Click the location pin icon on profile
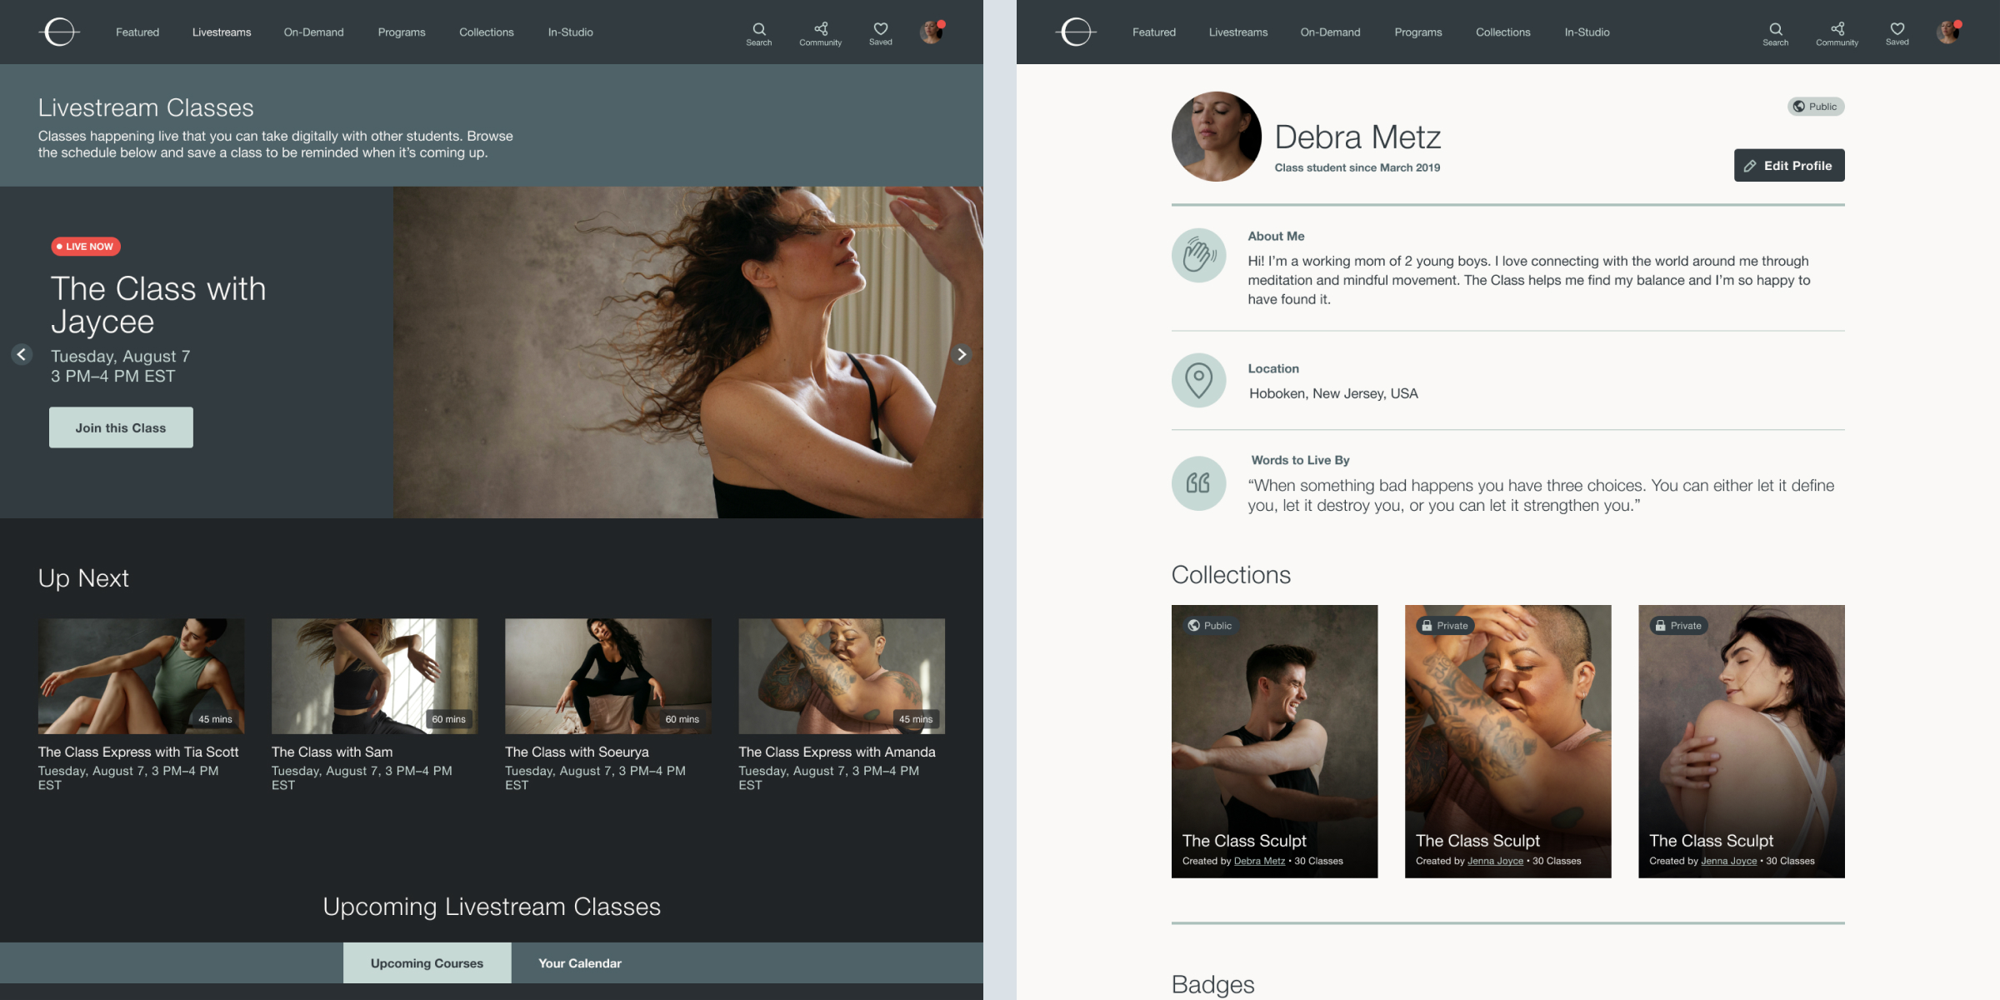This screenshot has width=2000, height=1000. click(1197, 380)
